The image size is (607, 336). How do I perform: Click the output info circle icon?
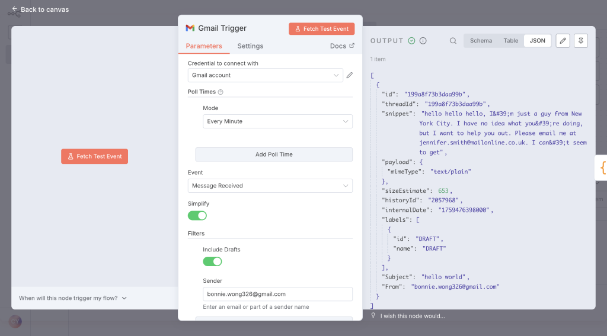(423, 41)
